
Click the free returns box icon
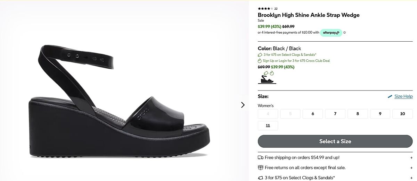click(261, 167)
